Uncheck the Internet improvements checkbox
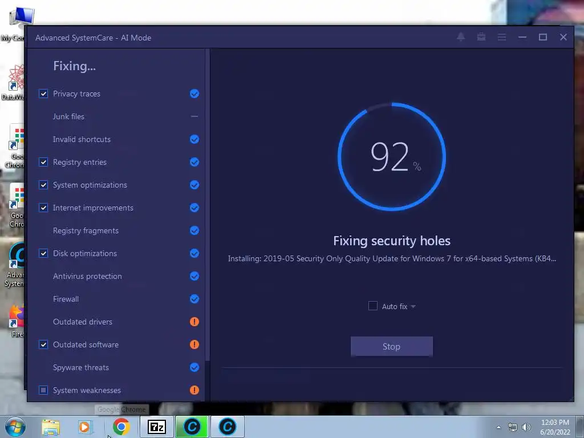Screen dimensions: 584x438 click(43, 208)
